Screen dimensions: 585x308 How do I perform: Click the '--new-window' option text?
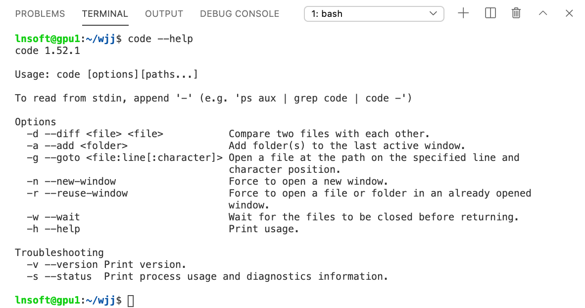click(x=80, y=181)
